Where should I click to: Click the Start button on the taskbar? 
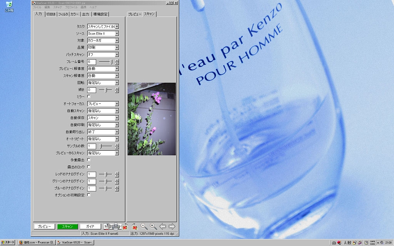pos(8,243)
